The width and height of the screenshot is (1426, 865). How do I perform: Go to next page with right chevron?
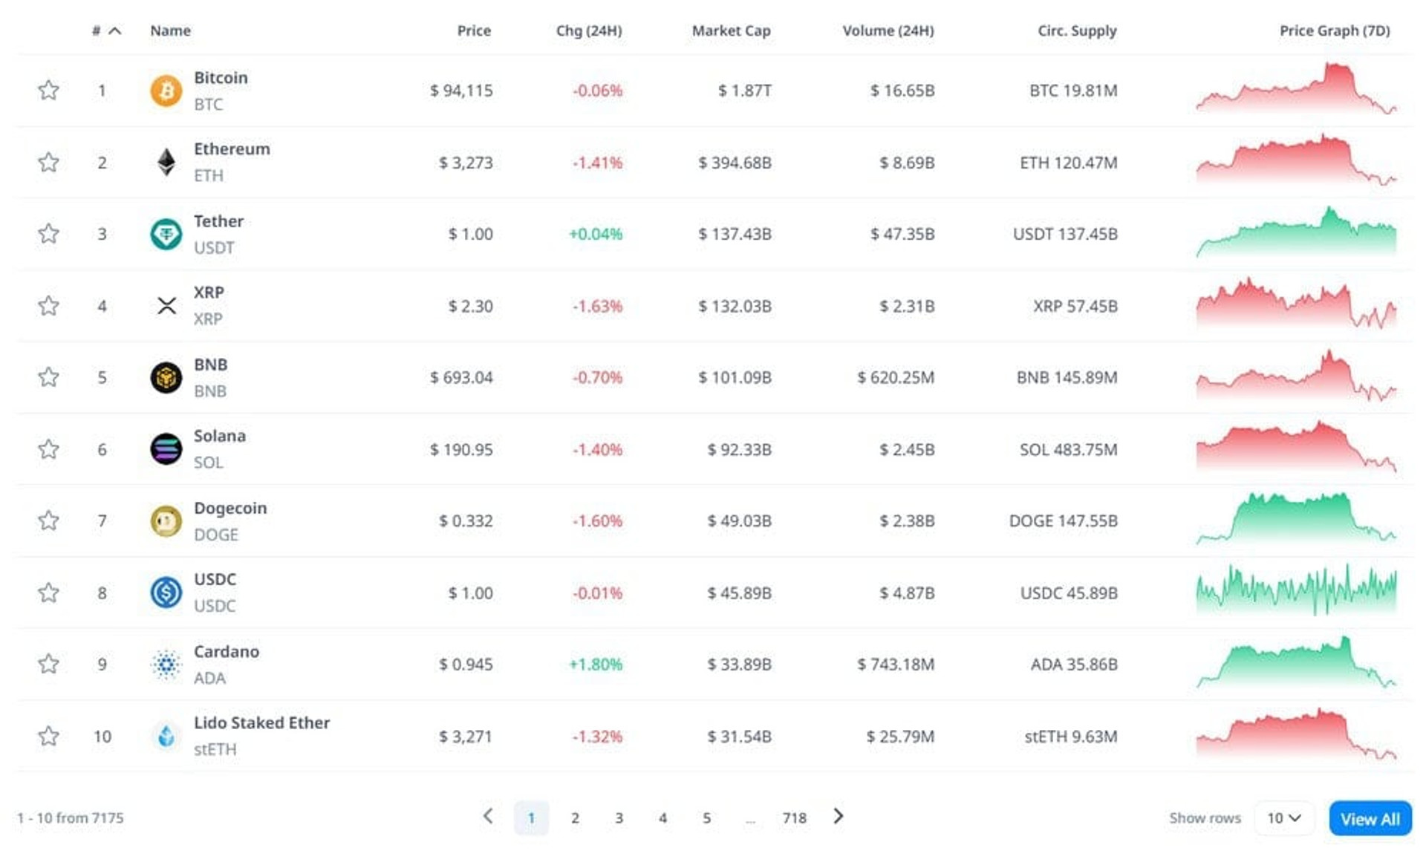tap(838, 816)
